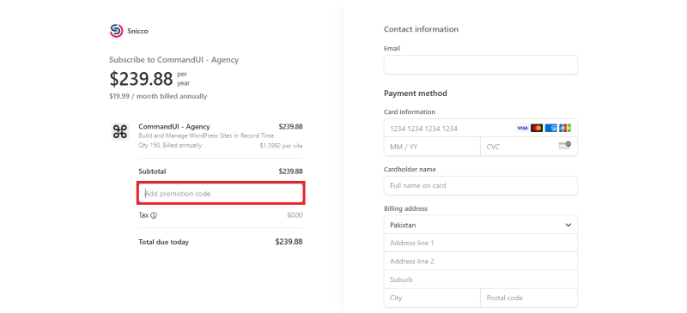Click the JCB card brand icon
This screenshot has width=687, height=313.
pyautogui.click(x=565, y=129)
